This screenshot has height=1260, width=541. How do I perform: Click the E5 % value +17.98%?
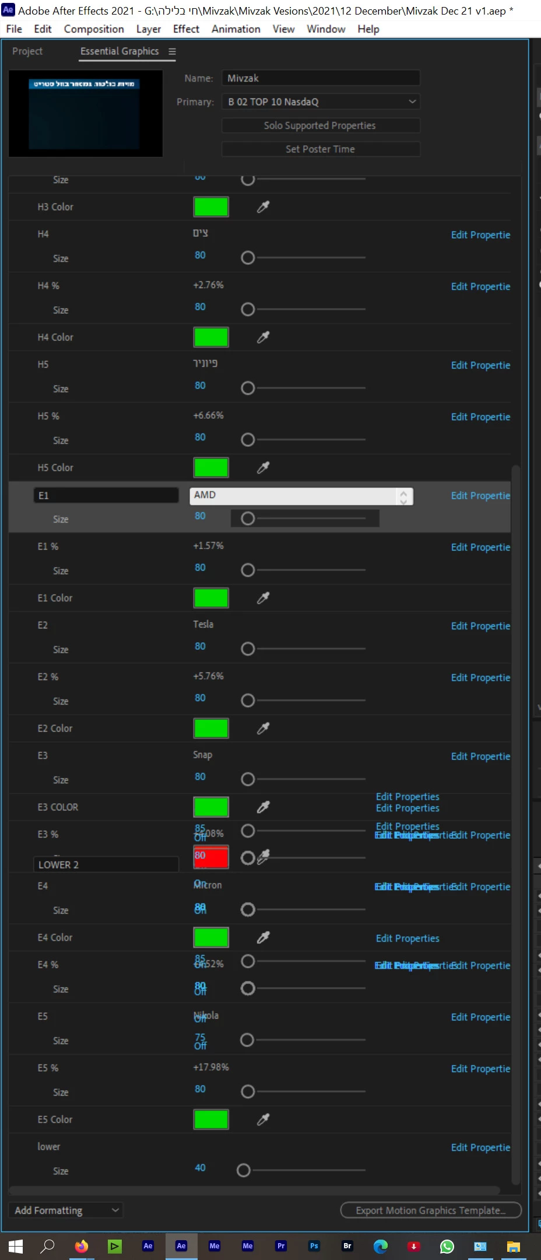click(x=211, y=1067)
